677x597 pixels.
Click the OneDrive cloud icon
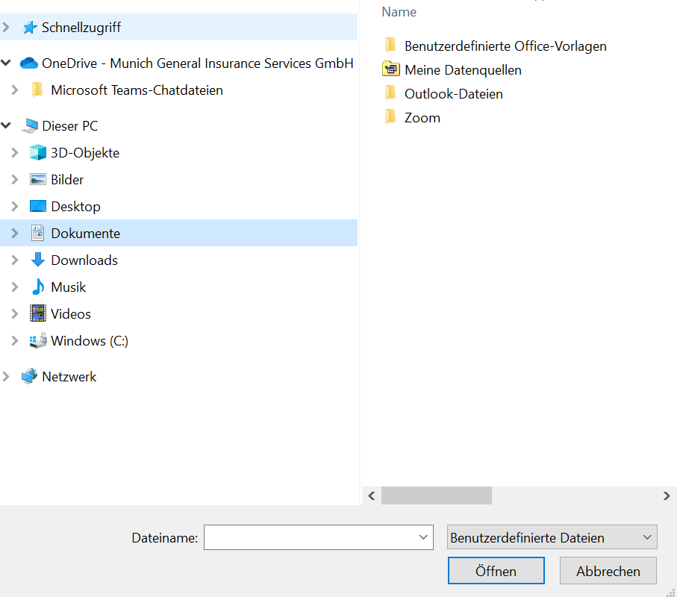click(29, 63)
